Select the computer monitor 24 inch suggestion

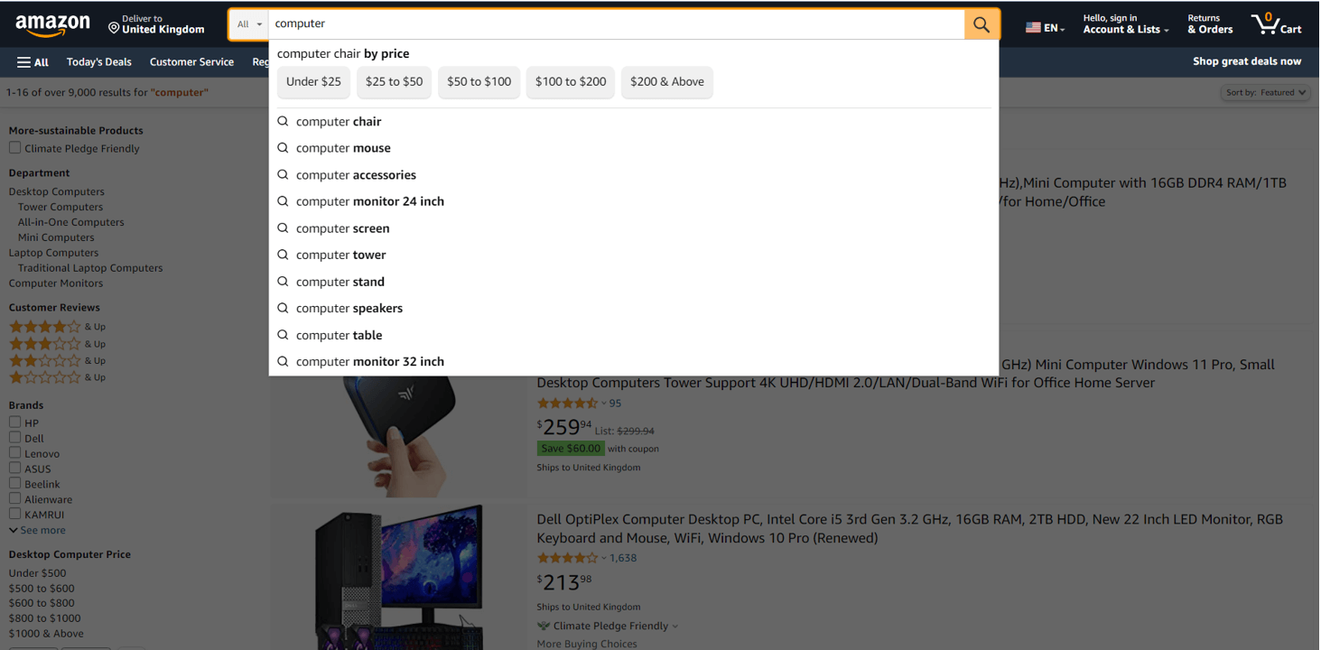click(369, 201)
